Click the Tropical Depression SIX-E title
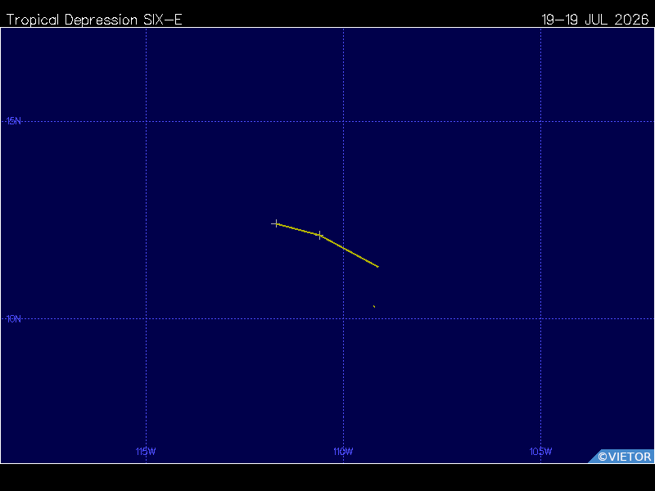Screen dimensions: 655x491 tap(94, 20)
